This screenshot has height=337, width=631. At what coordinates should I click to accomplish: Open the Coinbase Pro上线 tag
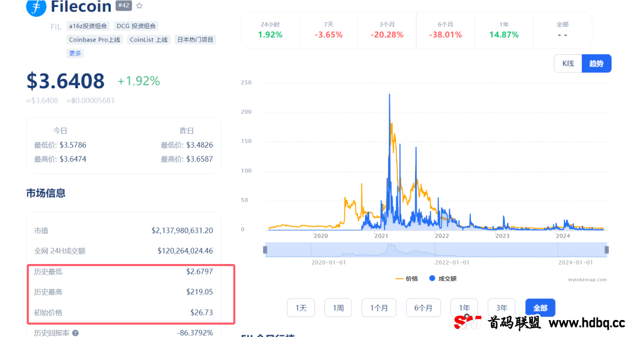click(x=95, y=40)
